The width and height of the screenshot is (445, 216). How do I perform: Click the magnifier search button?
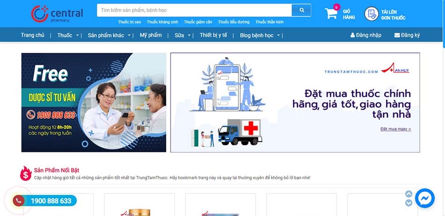301,10
